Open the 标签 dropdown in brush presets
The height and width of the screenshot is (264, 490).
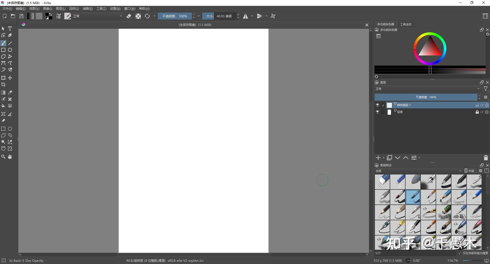point(470,171)
